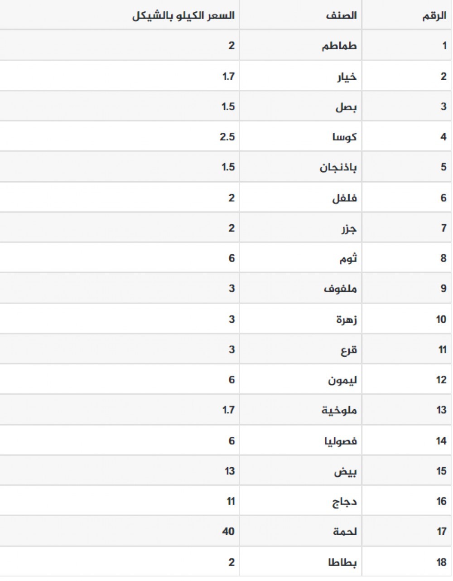The width and height of the screenshot is (453, 581).
Task: Click the ثوم item name
Action: (x=348, y=259)
